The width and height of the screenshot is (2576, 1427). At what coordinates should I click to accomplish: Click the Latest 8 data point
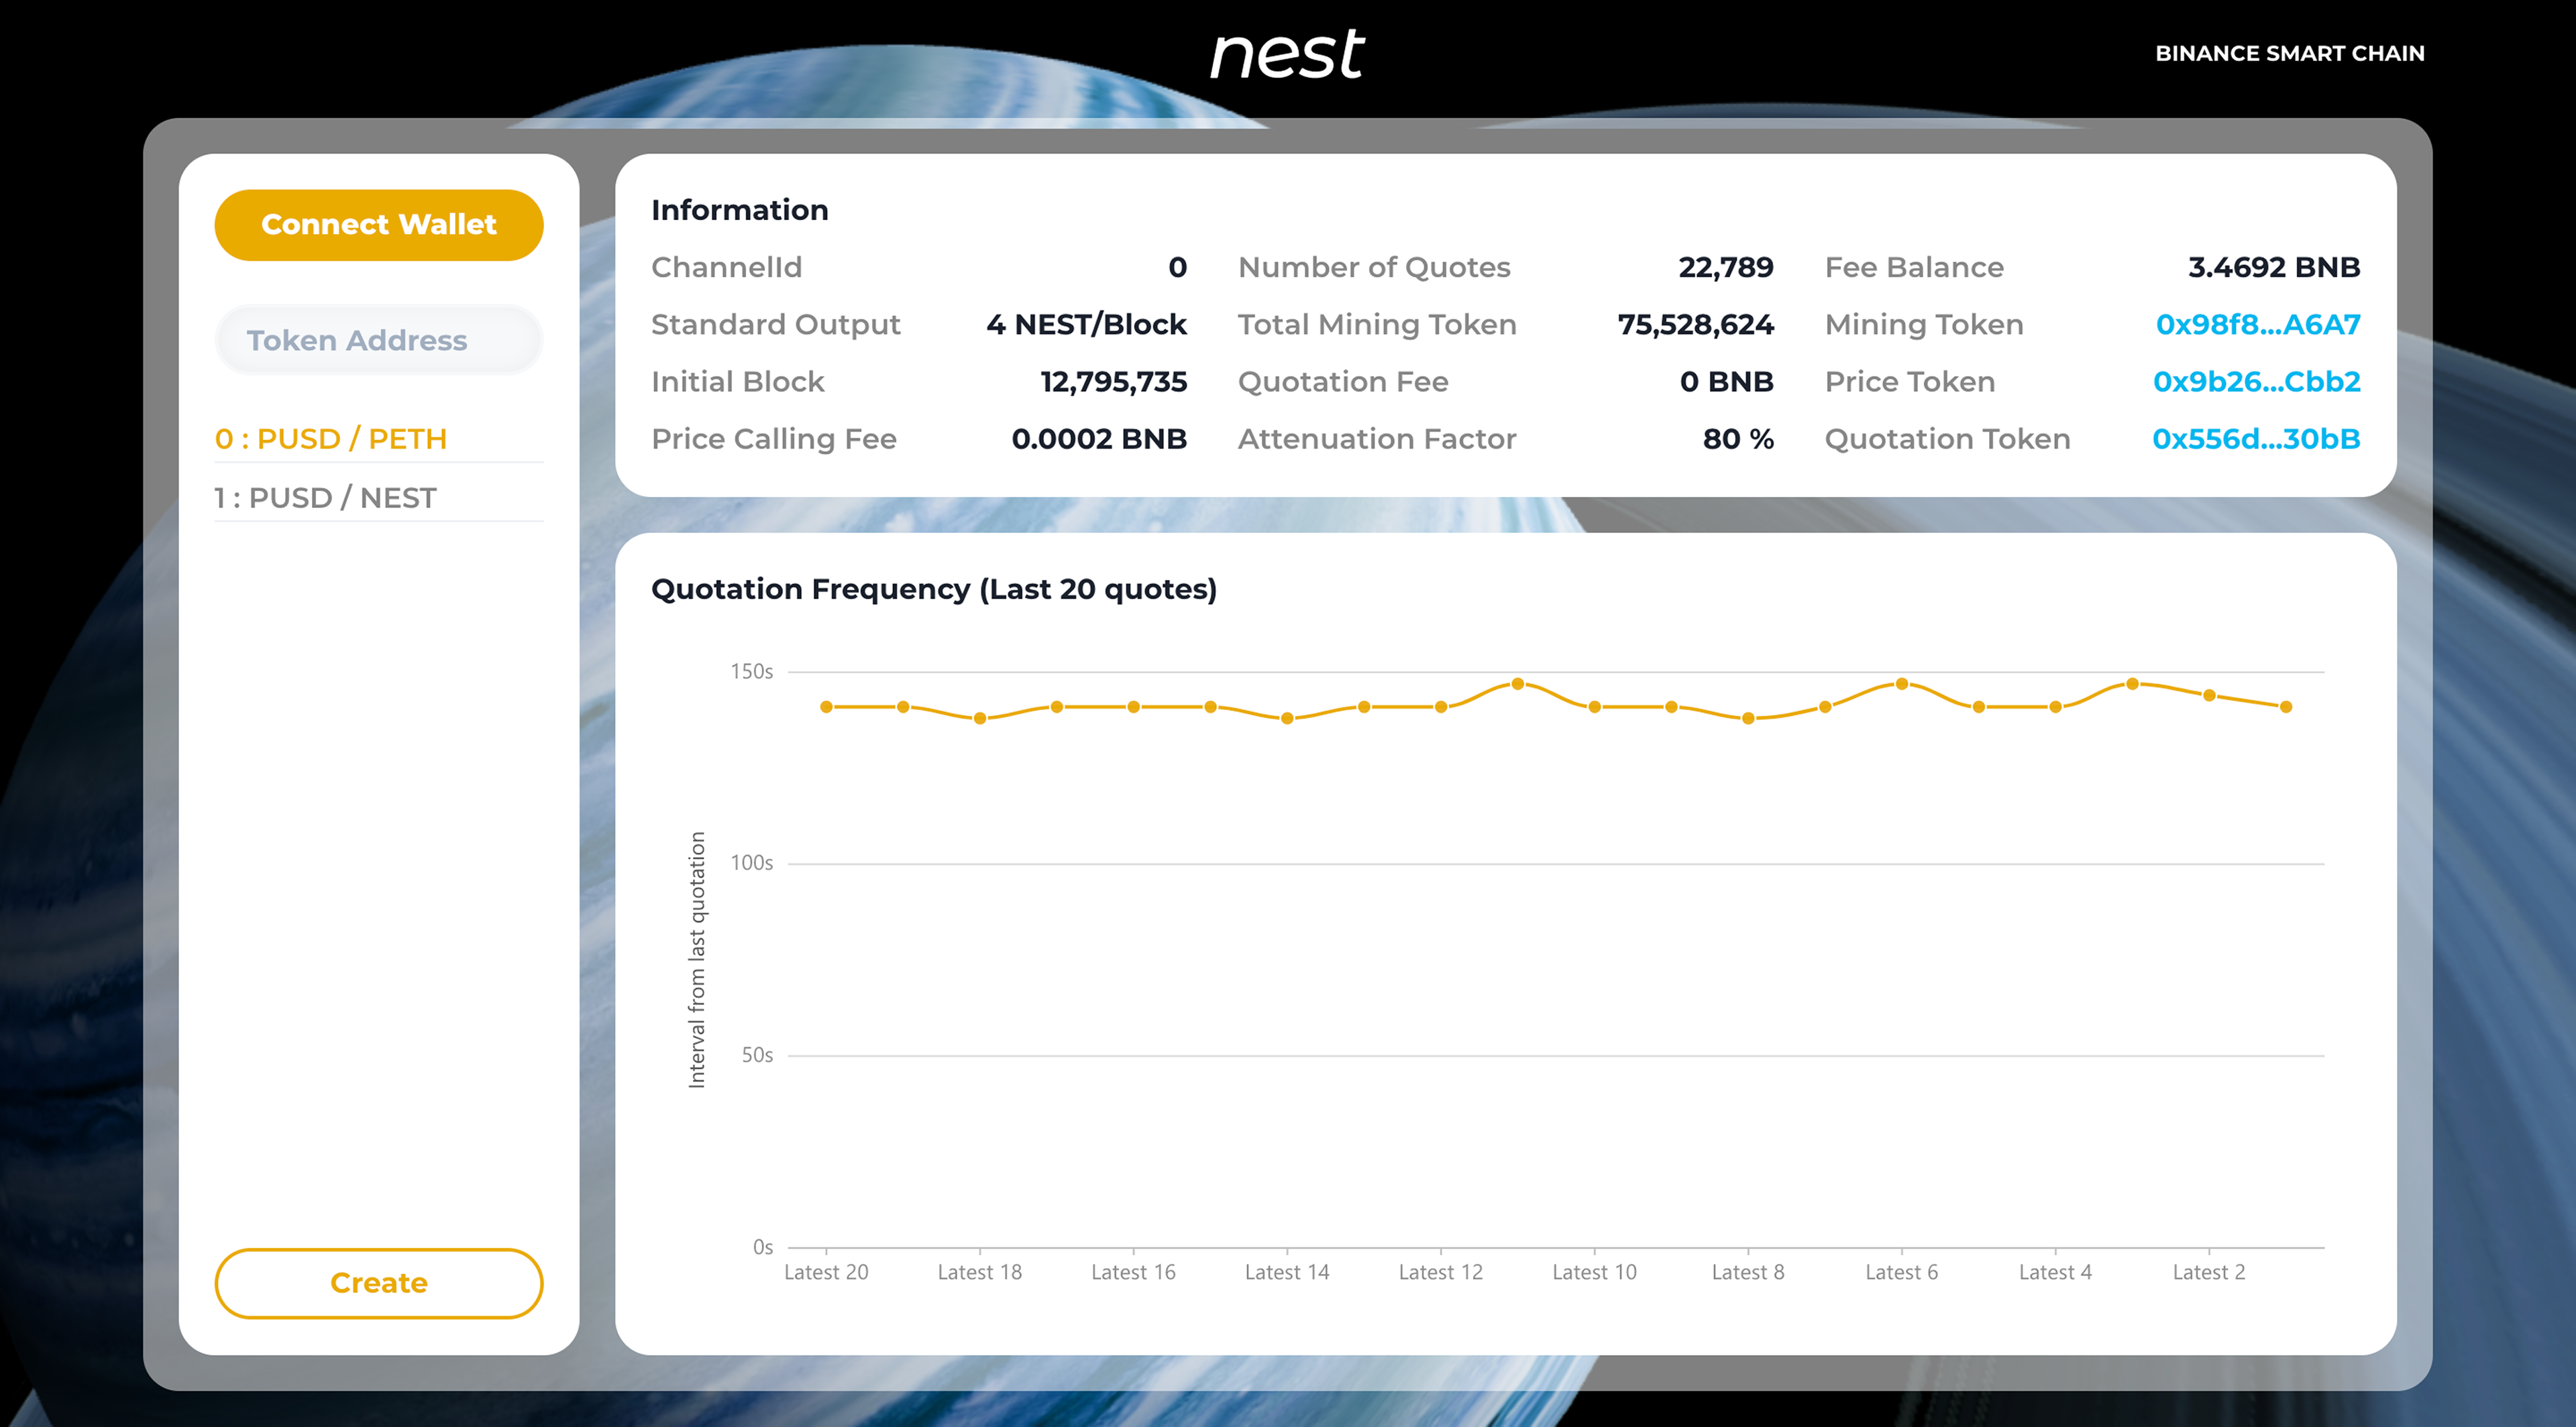point(1748,718)
